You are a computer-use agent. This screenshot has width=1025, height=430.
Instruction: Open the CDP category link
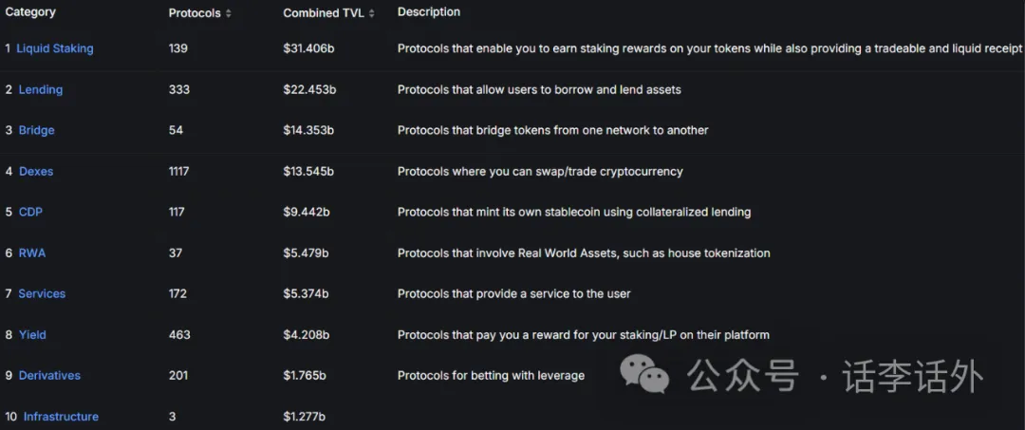[30, 212]
